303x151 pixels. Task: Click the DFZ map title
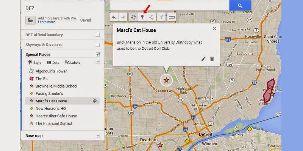click(x=30, y=8)
